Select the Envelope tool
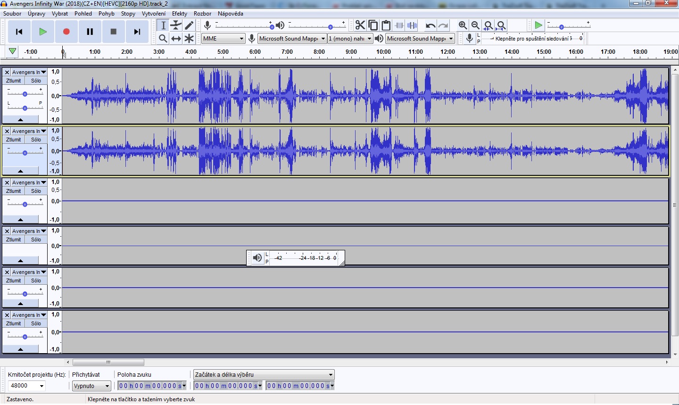The height and width of the screenshot is (405, 679). (x=176, y=25)
